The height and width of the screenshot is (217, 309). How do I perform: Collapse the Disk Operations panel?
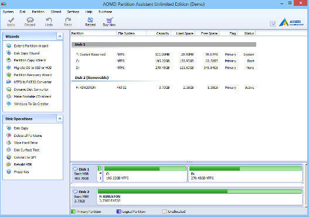[x=60, y=119]
